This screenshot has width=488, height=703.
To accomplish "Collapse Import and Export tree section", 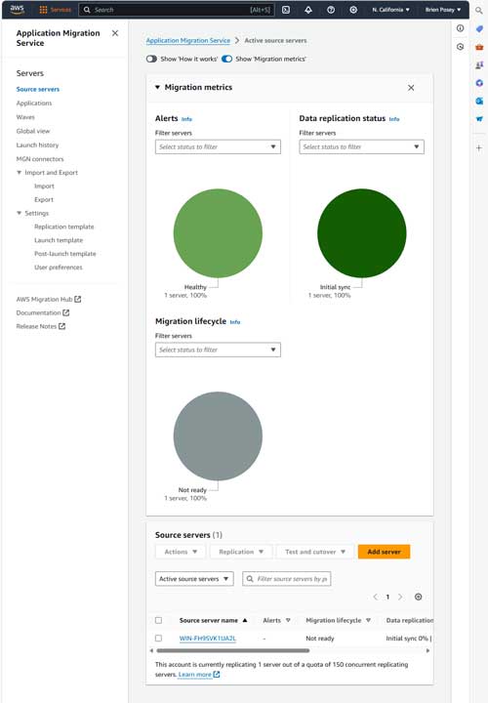I will (x=19, y=173).
